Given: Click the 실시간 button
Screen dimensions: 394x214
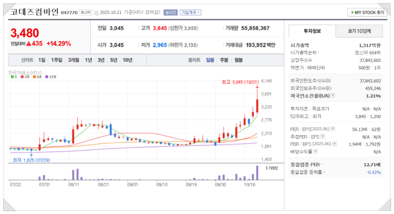Looking at the screenshot, I should 170,12.
